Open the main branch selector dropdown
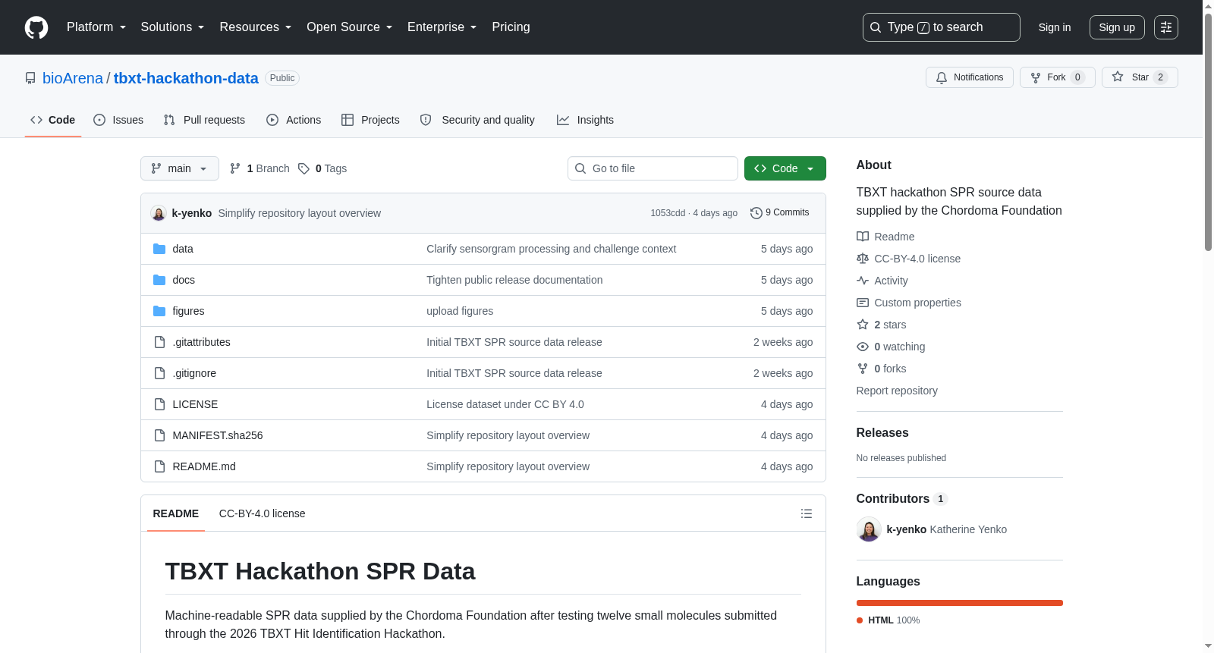Screen dimensions: 1214x653 pos(180,168)
